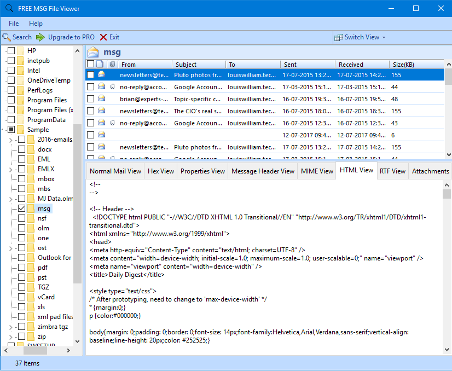The height and width of the screenshot is (371, 452).
Task: Click the green Upgrade to PRO arrow icon
Action: pos(39,37)
